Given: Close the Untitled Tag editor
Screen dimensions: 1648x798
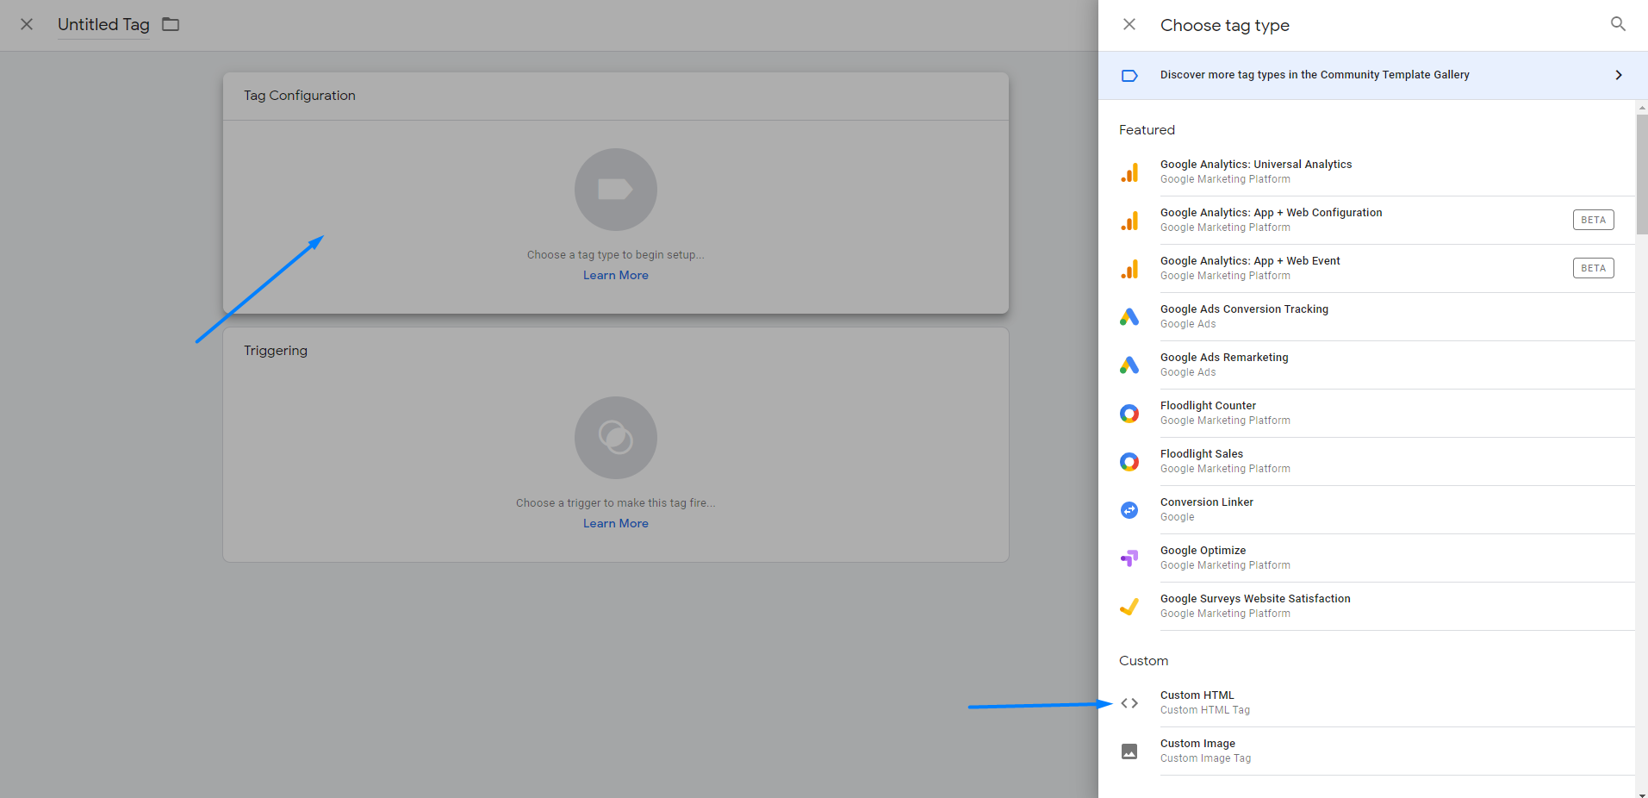Looking at the screenshot, I should pos(27,24).
